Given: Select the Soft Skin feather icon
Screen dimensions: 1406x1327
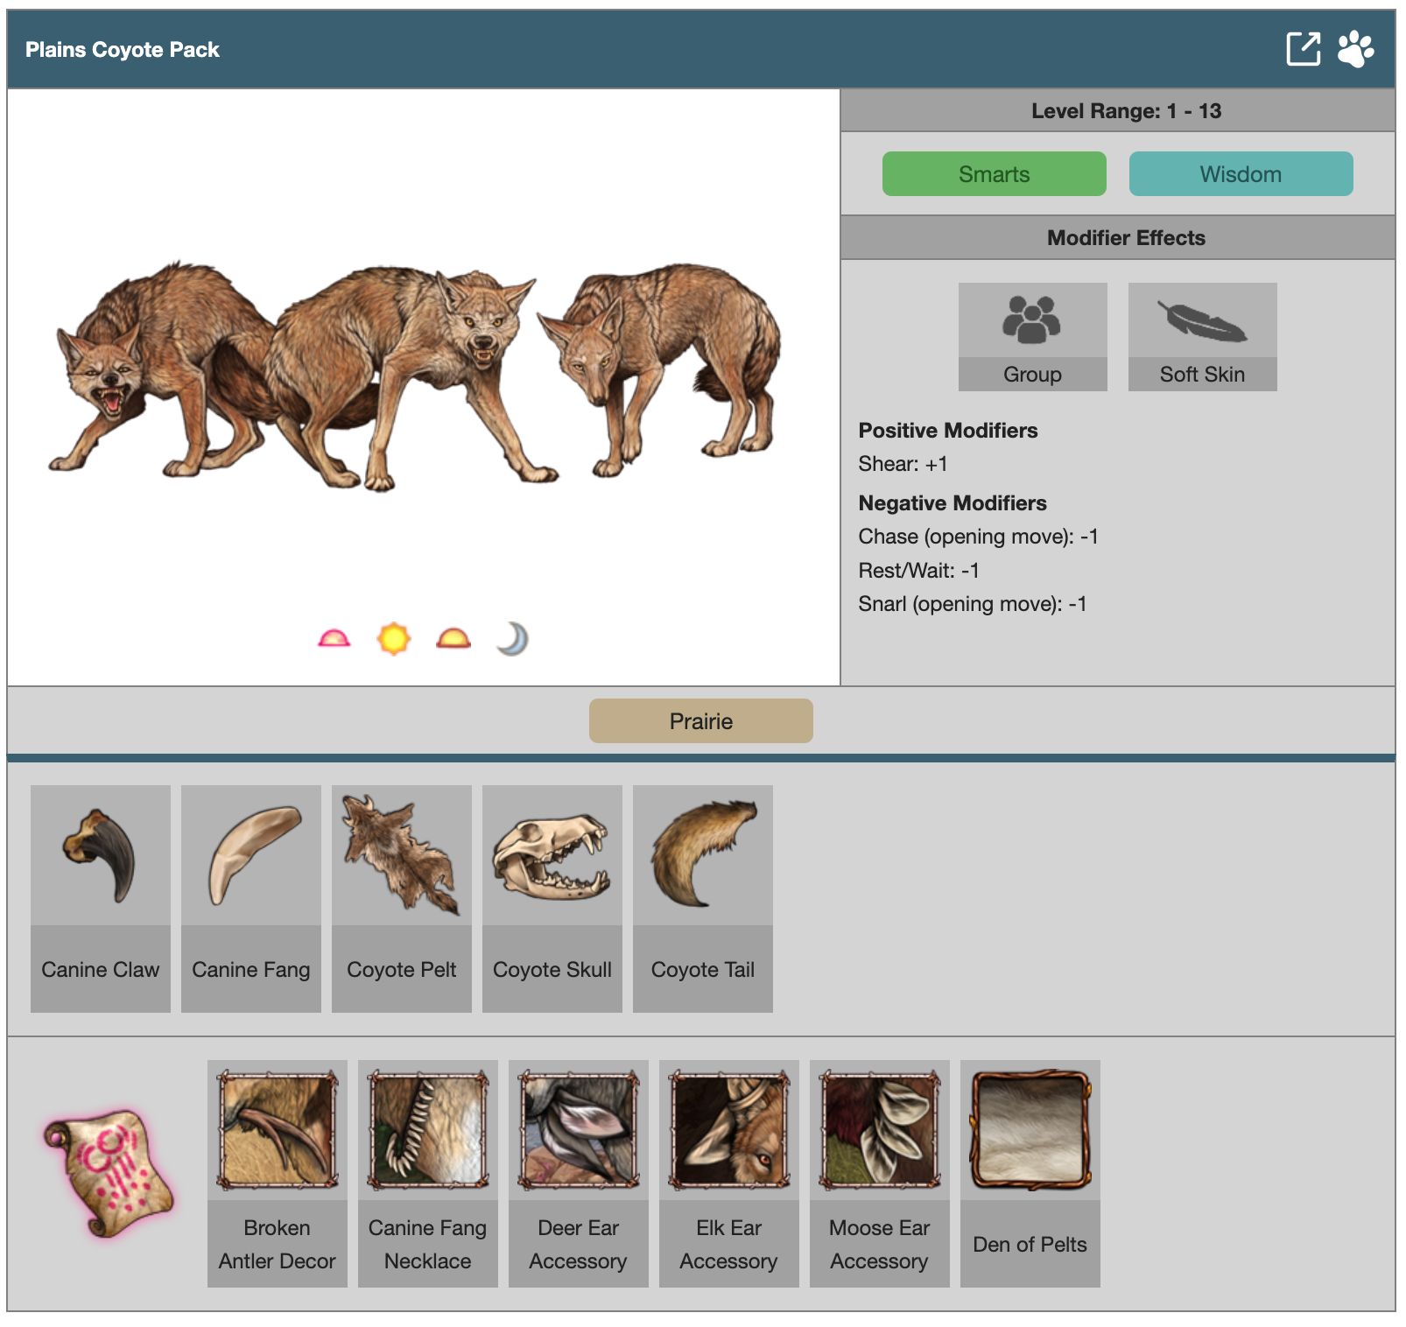Looking at the screenshot, I should pyautogui.click(x=1201, y=320).
